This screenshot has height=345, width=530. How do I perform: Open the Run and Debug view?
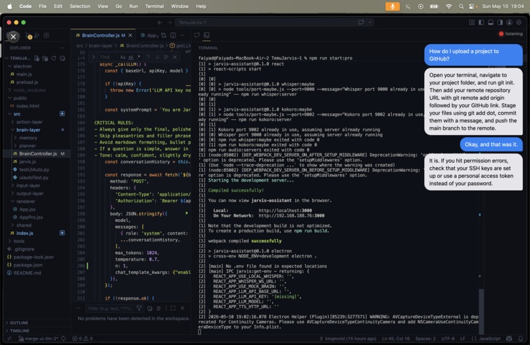click(x=37, y=35)
